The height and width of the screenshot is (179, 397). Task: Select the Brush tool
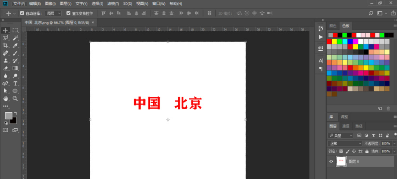(x=15, y=53)
